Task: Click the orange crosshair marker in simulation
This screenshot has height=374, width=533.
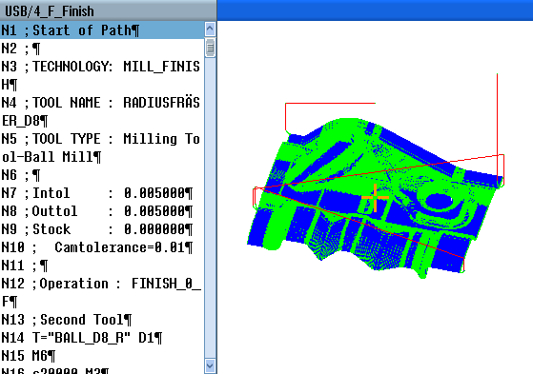Action: [x=375, y=198]
